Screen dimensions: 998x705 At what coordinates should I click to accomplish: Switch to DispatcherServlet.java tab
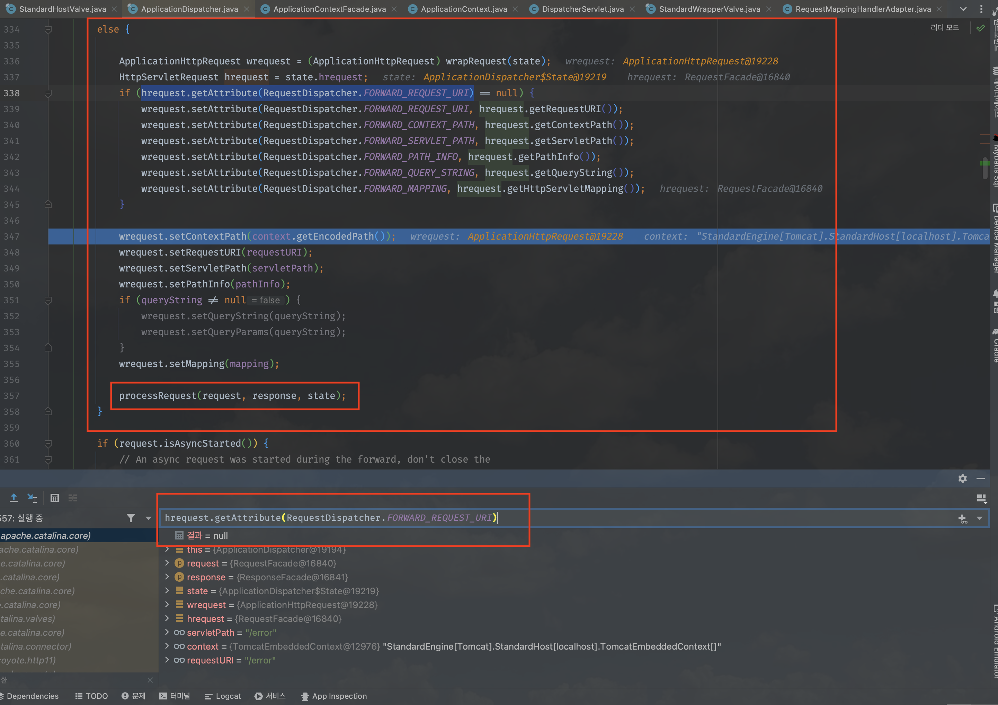pos(582,9)
